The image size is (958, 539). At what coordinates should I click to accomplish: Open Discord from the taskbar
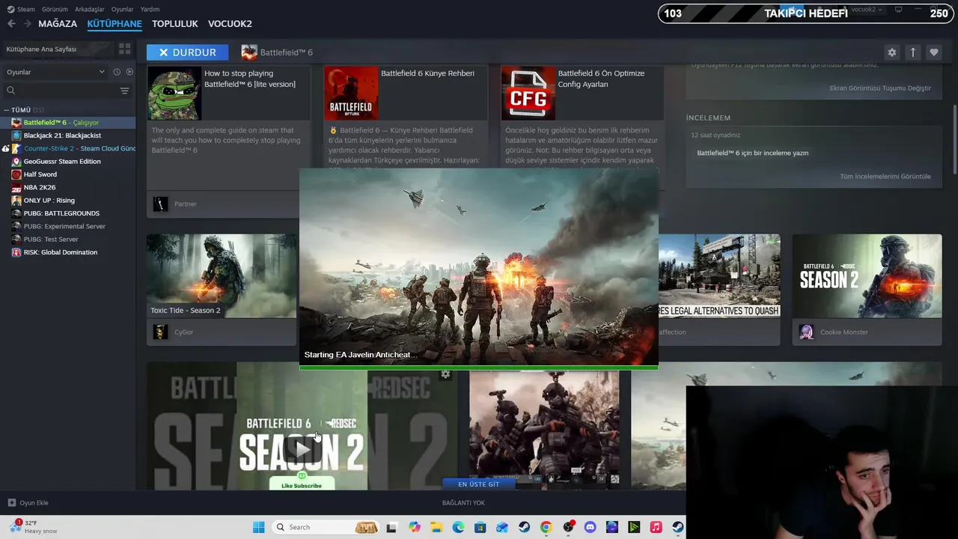(590, 527)
